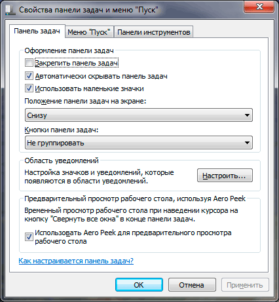Viewport: 279px width, 302px height.
Task: Click the Кнопки панели задач label
Action: 62,130
